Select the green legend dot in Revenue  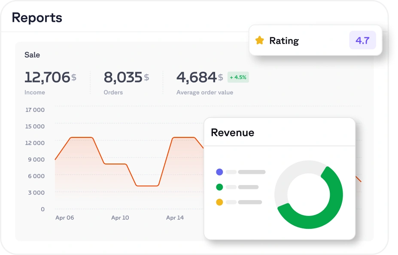(219, 187)
